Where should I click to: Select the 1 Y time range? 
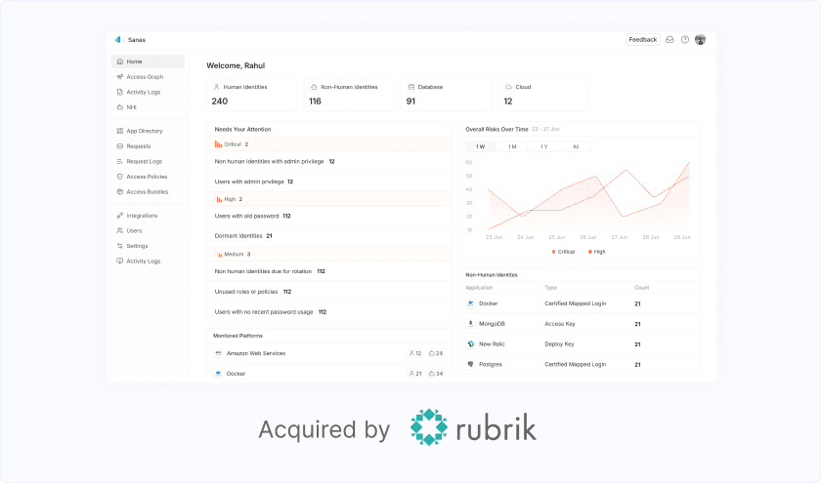(x=544, y=147)
